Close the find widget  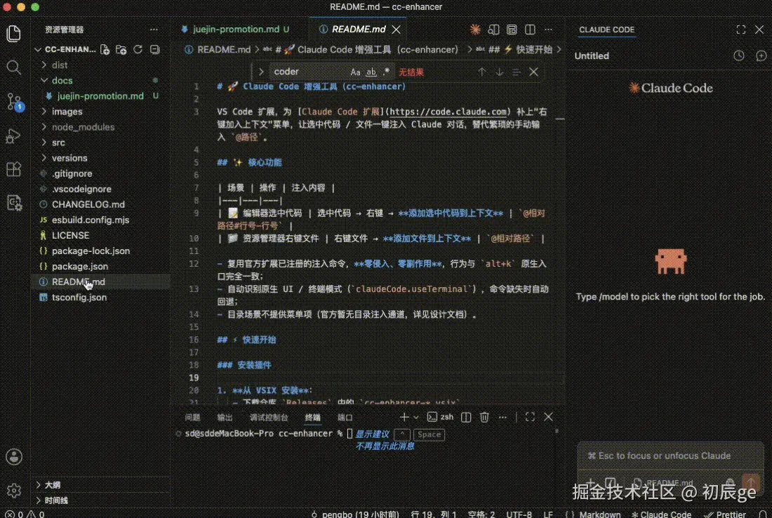(x=533, y=72)
